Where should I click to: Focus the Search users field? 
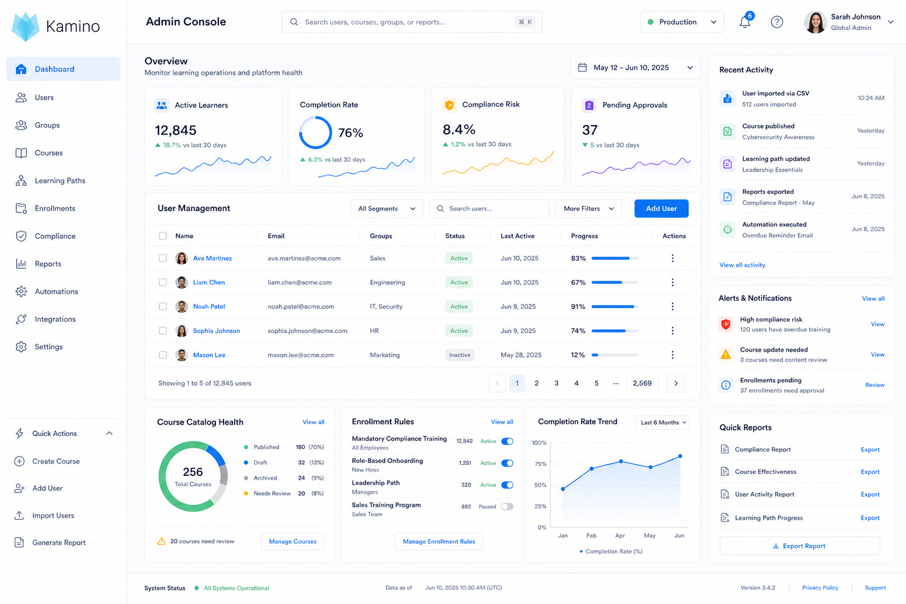(489, 209)
